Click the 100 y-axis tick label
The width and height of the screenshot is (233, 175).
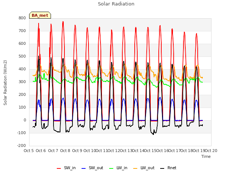coord(22,108)
